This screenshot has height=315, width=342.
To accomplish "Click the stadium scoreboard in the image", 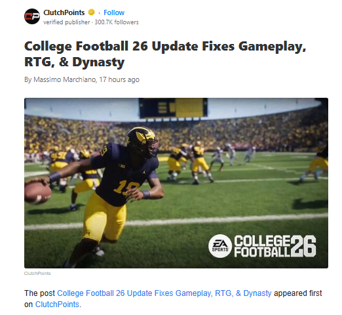I will coord(173,108).
